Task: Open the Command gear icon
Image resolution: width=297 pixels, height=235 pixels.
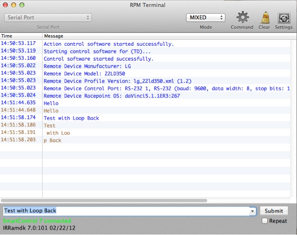Action: point(242,17)
